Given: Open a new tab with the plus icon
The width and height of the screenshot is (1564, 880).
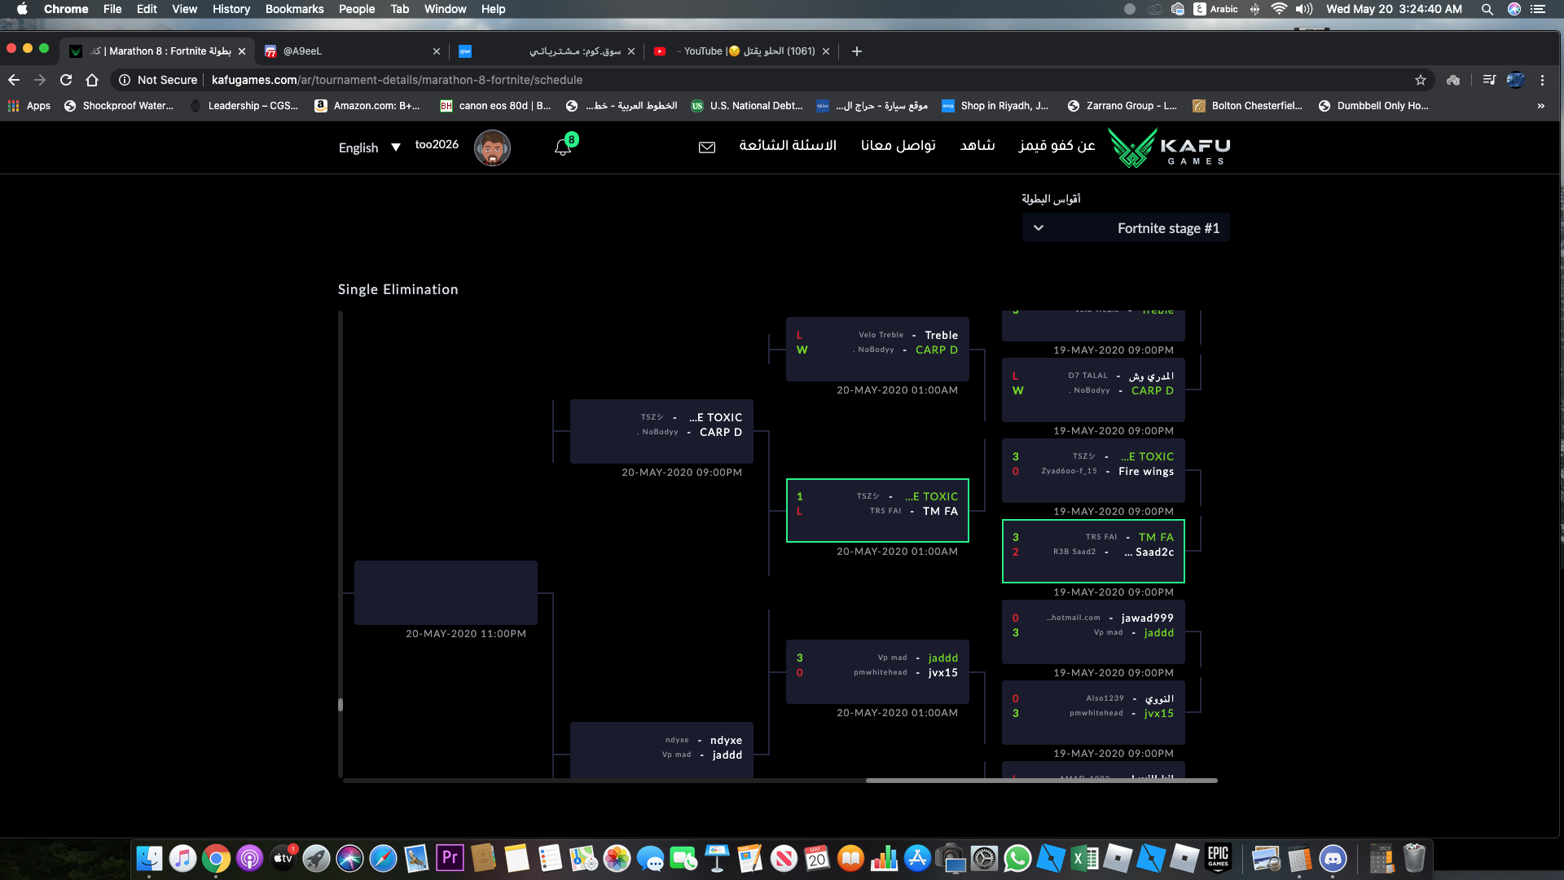Looking at the screenshot, I should coord(857,51).
